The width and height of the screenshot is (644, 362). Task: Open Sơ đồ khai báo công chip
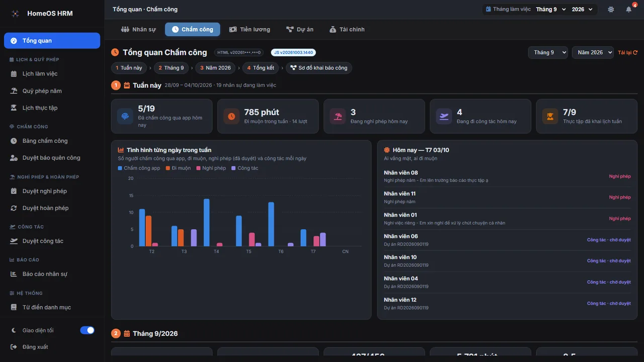(319, 68)
